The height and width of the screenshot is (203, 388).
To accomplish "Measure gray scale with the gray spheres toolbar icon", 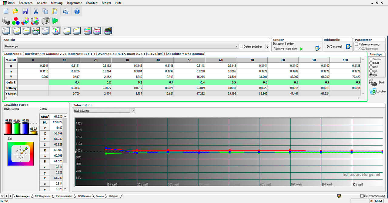I will coord(6,21).
